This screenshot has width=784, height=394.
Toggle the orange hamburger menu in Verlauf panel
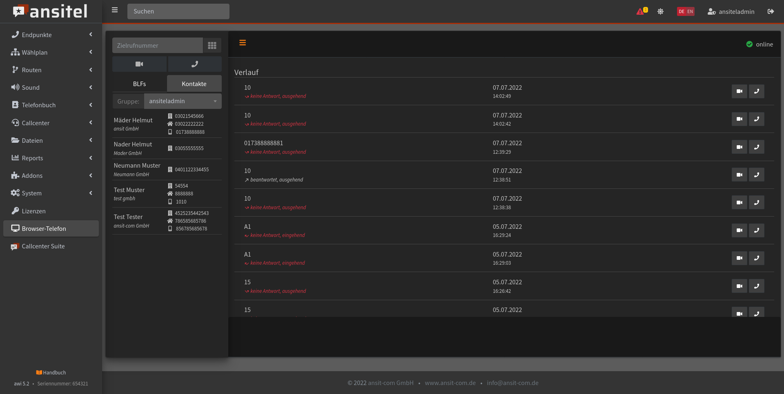point(243,43)
